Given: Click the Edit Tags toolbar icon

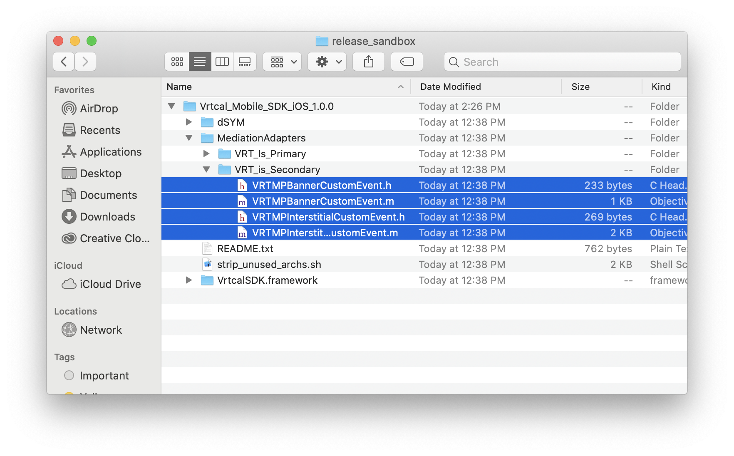Looking at the screenshot, I should click(407, 62).
